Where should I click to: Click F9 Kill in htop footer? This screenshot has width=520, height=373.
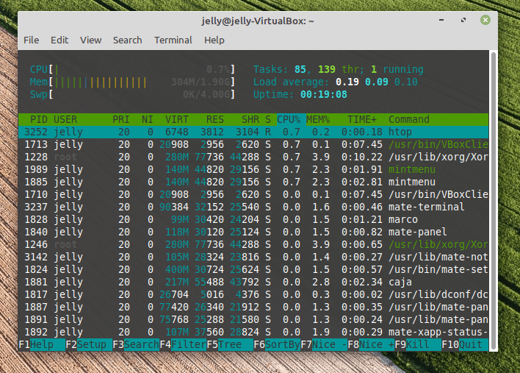(x=418, y=344)
